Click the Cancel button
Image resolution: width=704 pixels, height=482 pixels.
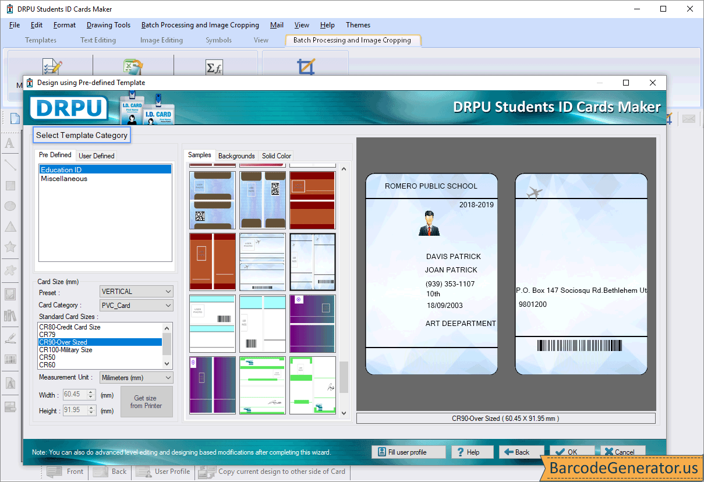624,452
